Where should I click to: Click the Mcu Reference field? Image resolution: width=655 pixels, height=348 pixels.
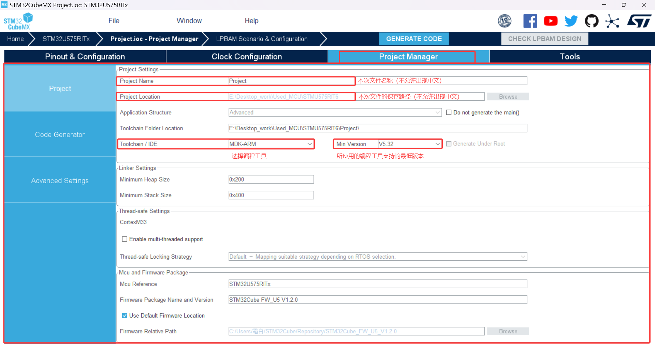click(378, 284)
